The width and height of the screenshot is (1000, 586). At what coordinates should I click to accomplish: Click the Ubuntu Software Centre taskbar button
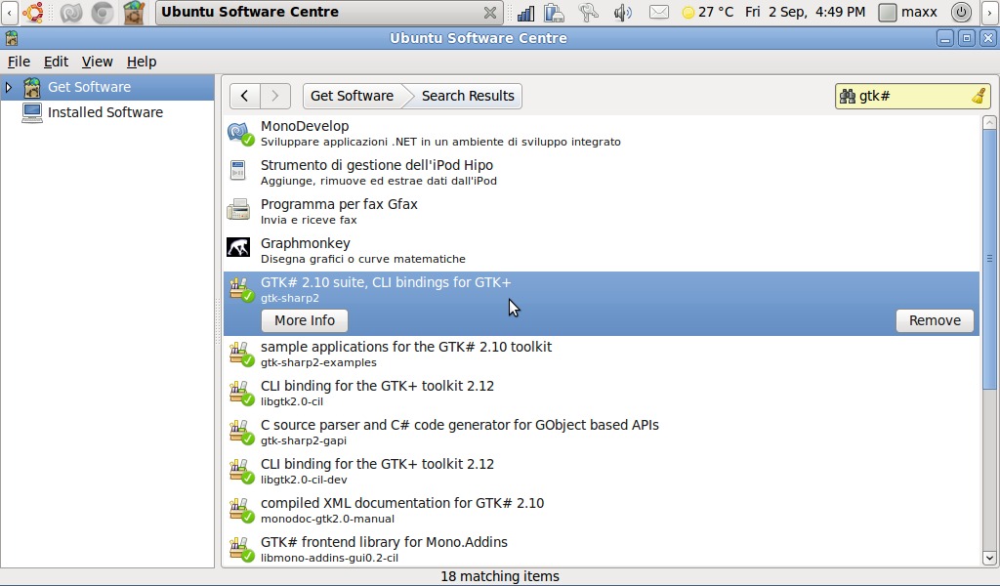pyautogui.click(x=328, y=12)
